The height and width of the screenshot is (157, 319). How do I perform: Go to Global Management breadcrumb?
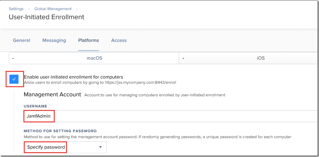[x=53, y=9]
